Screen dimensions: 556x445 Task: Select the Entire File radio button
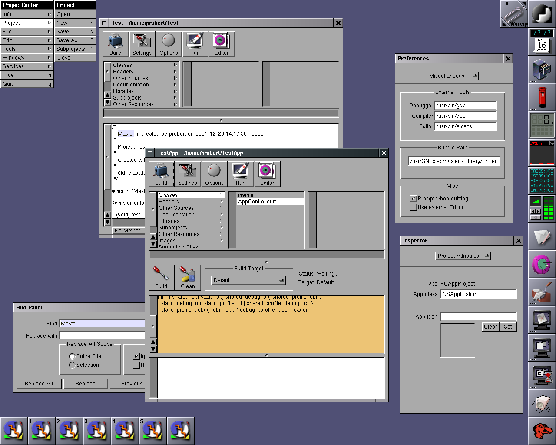tap(72, 356)
